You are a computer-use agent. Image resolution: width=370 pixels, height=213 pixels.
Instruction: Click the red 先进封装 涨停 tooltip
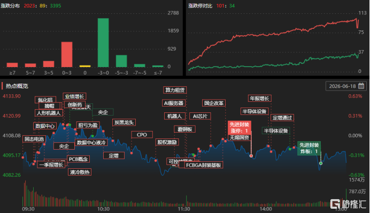(x=240, y=128)
